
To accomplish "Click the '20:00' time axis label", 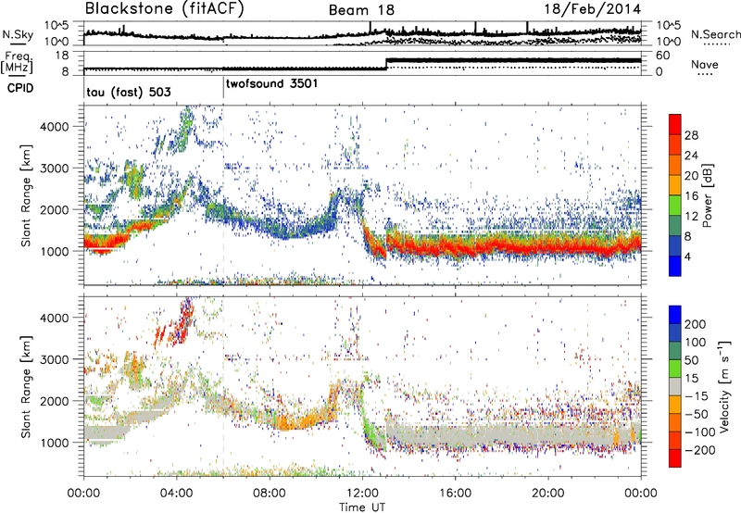I will pos(547,494).
